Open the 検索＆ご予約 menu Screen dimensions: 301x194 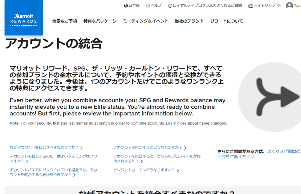pyautogui.click(x=65, y=21)
